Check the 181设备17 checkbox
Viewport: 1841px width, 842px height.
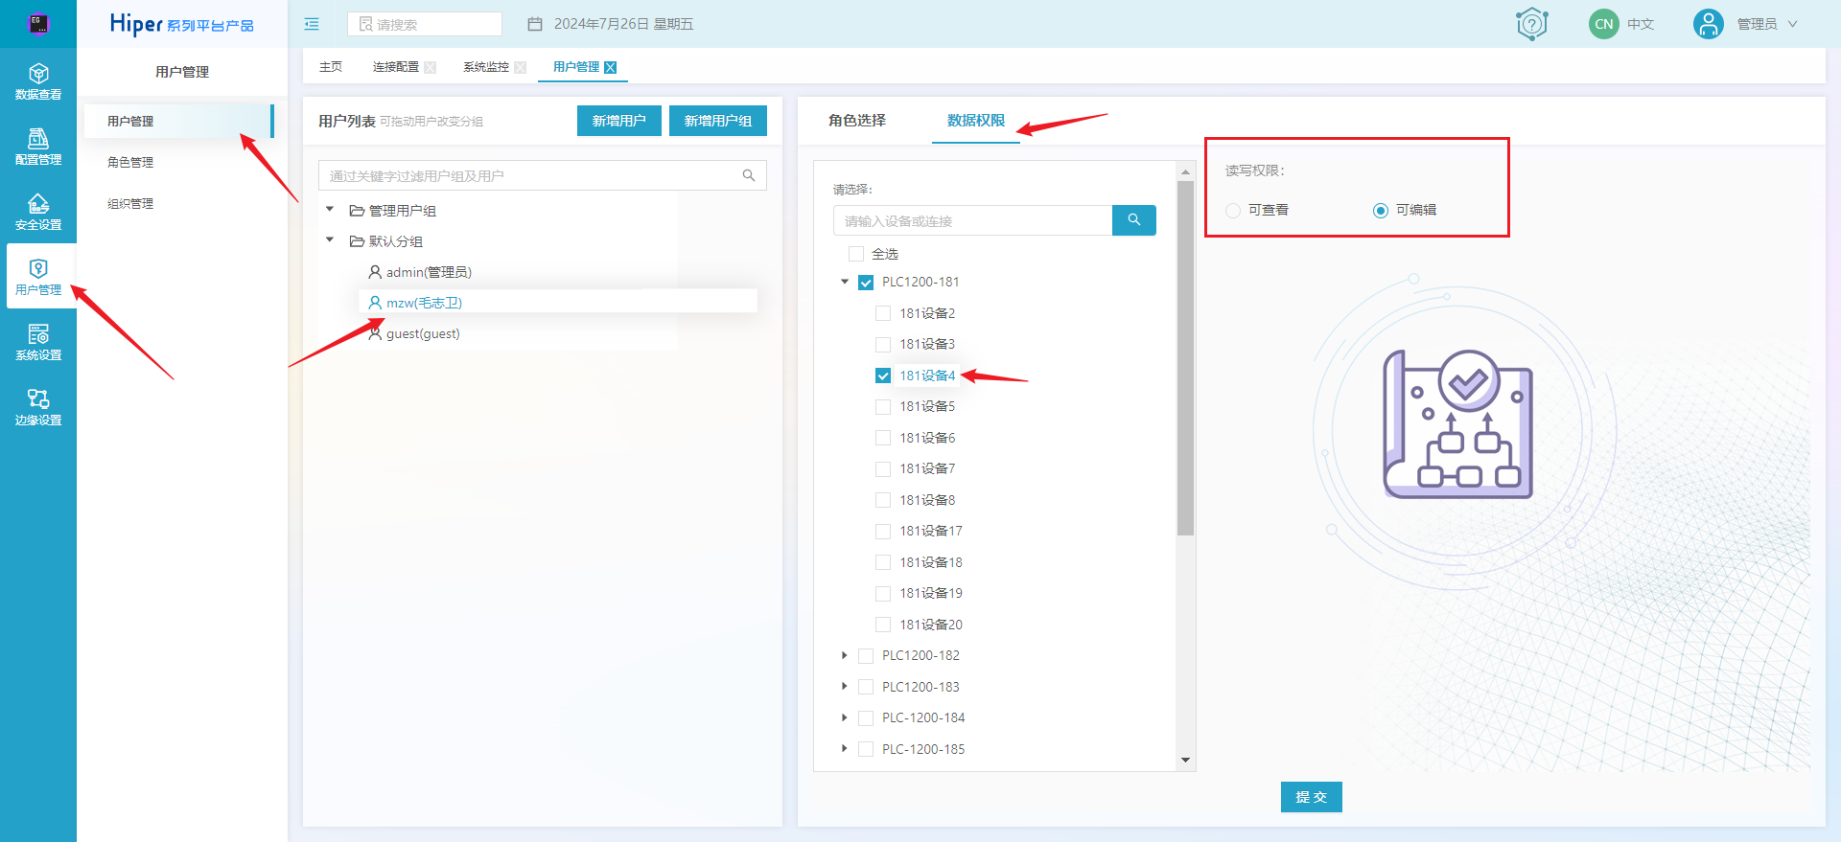883,531
